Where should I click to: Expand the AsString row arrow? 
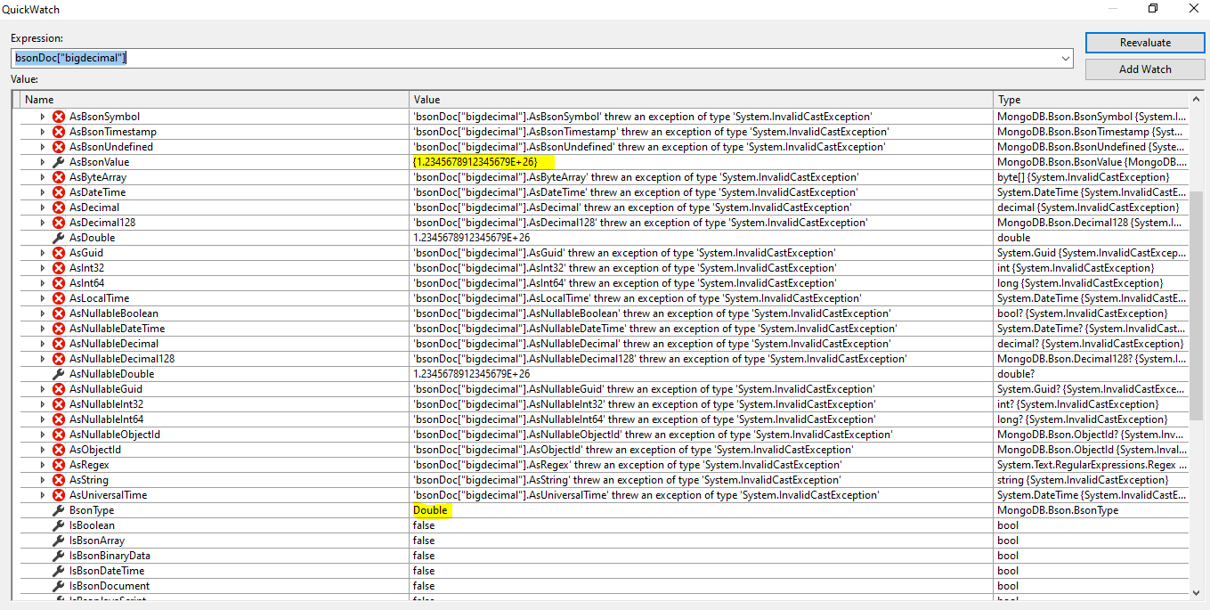pos(42,480)
